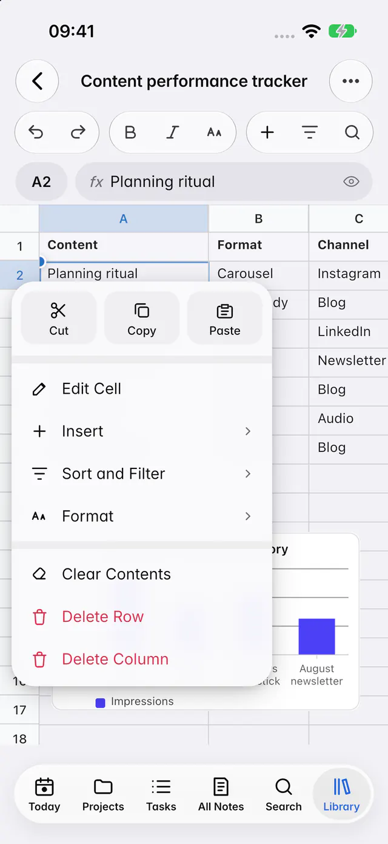This screenshot has height=844, width=388.
Task: Tap the 09:41 clock in status bar
Action: click(72, 32)
